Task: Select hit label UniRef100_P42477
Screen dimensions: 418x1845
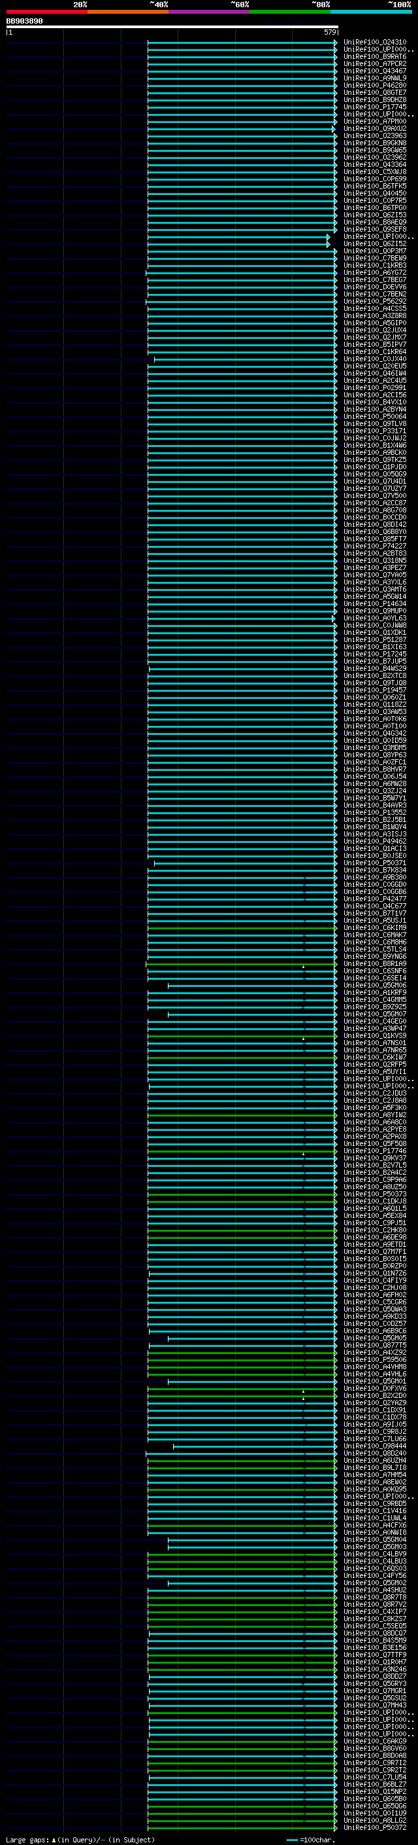Action: click(x=374, y=899)
